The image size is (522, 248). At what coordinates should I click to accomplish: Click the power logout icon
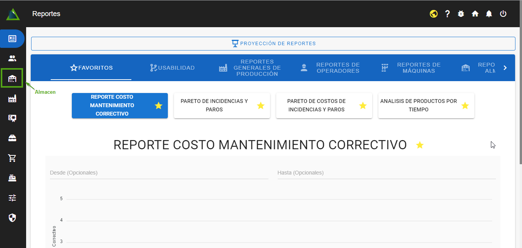503,14
